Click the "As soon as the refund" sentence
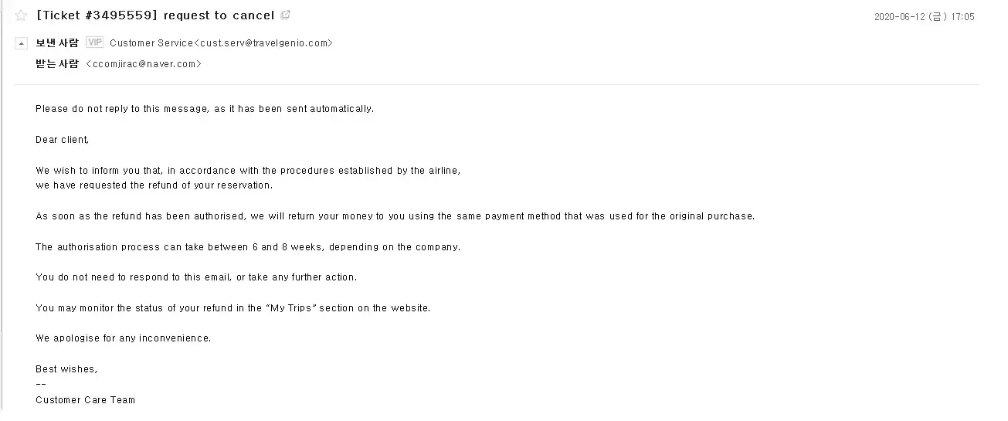The height and width of the screenshot is (421, 1008). click(x=395, y=216)
